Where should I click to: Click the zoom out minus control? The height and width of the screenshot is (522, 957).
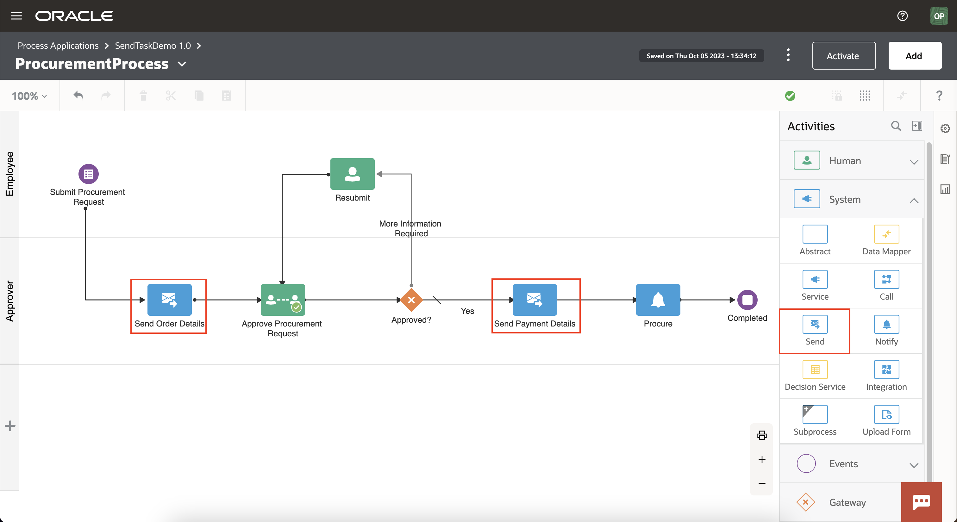pos(762,483)
